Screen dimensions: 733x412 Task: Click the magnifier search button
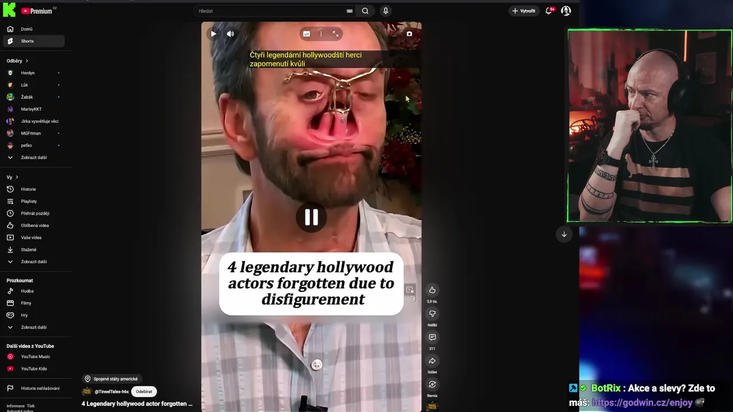pyautogui.click(x=365, y=11)
